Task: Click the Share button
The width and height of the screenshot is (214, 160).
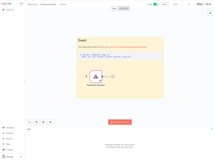Action: pos(165,4)
